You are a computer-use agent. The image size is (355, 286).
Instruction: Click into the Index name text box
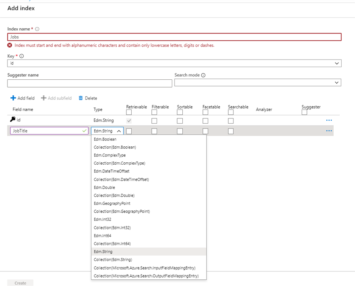point(174,37)
